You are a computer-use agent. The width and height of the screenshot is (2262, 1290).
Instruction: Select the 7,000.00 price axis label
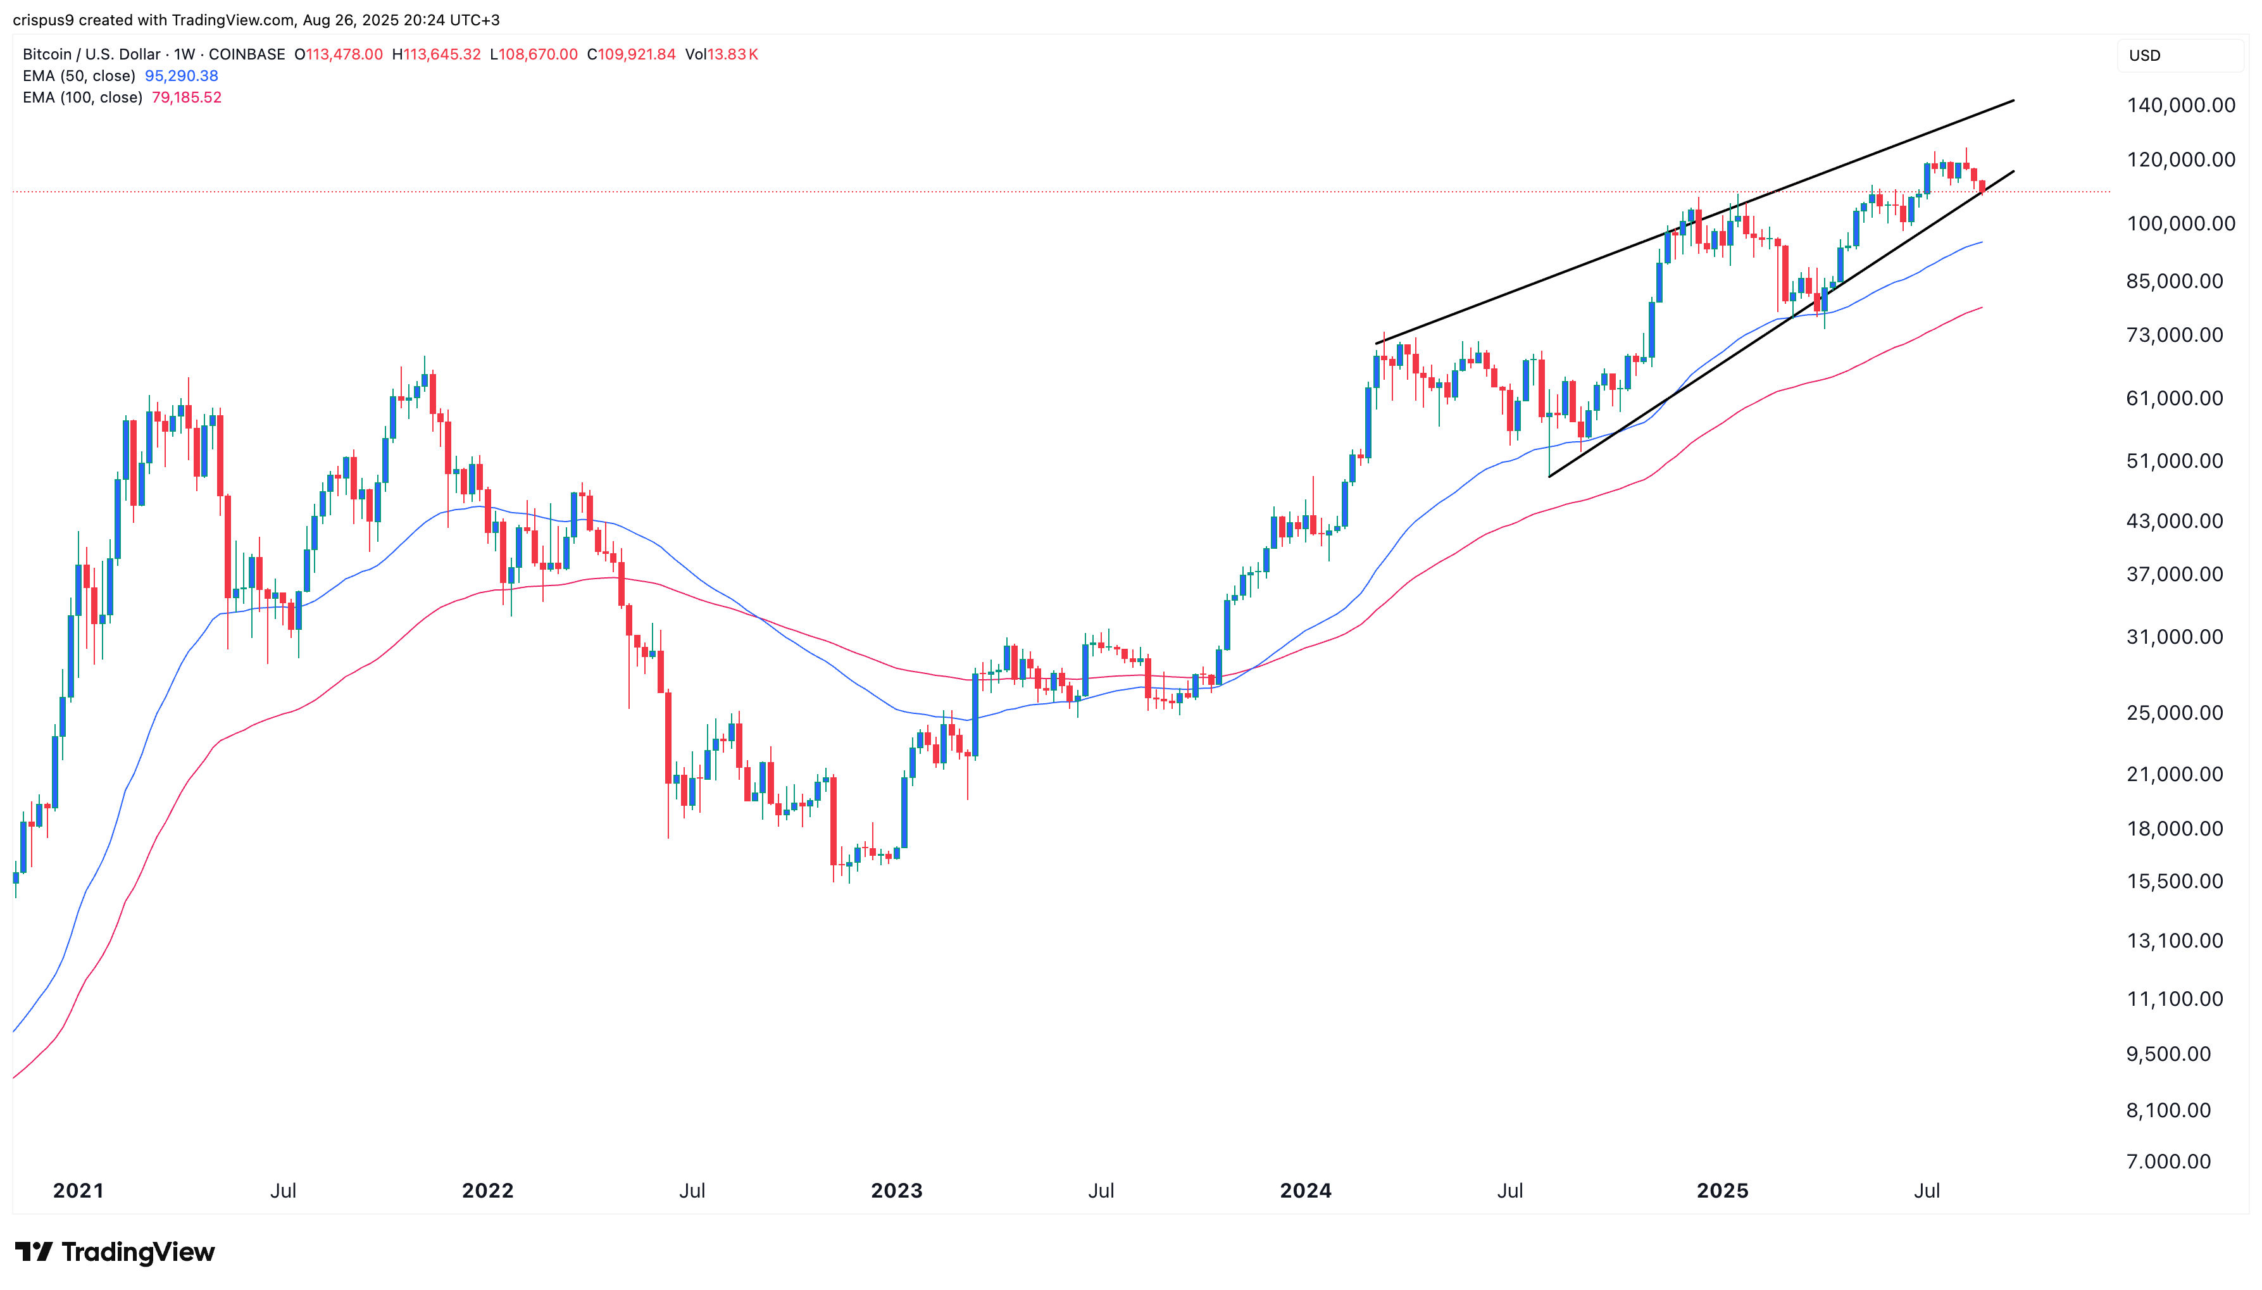click(x=2168, y=1162)
